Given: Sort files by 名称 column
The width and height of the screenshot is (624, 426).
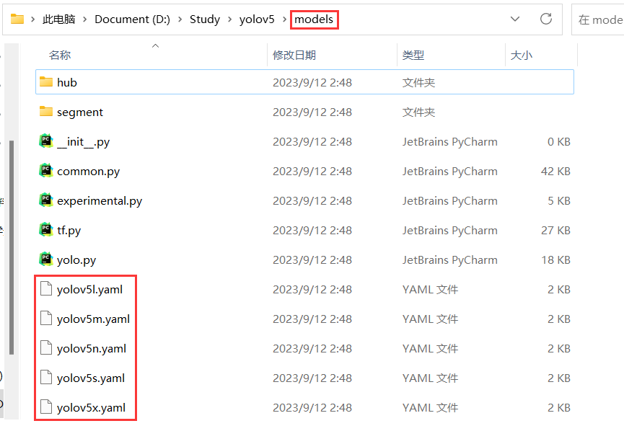Looking at the screenshot, I should point(60,55).
